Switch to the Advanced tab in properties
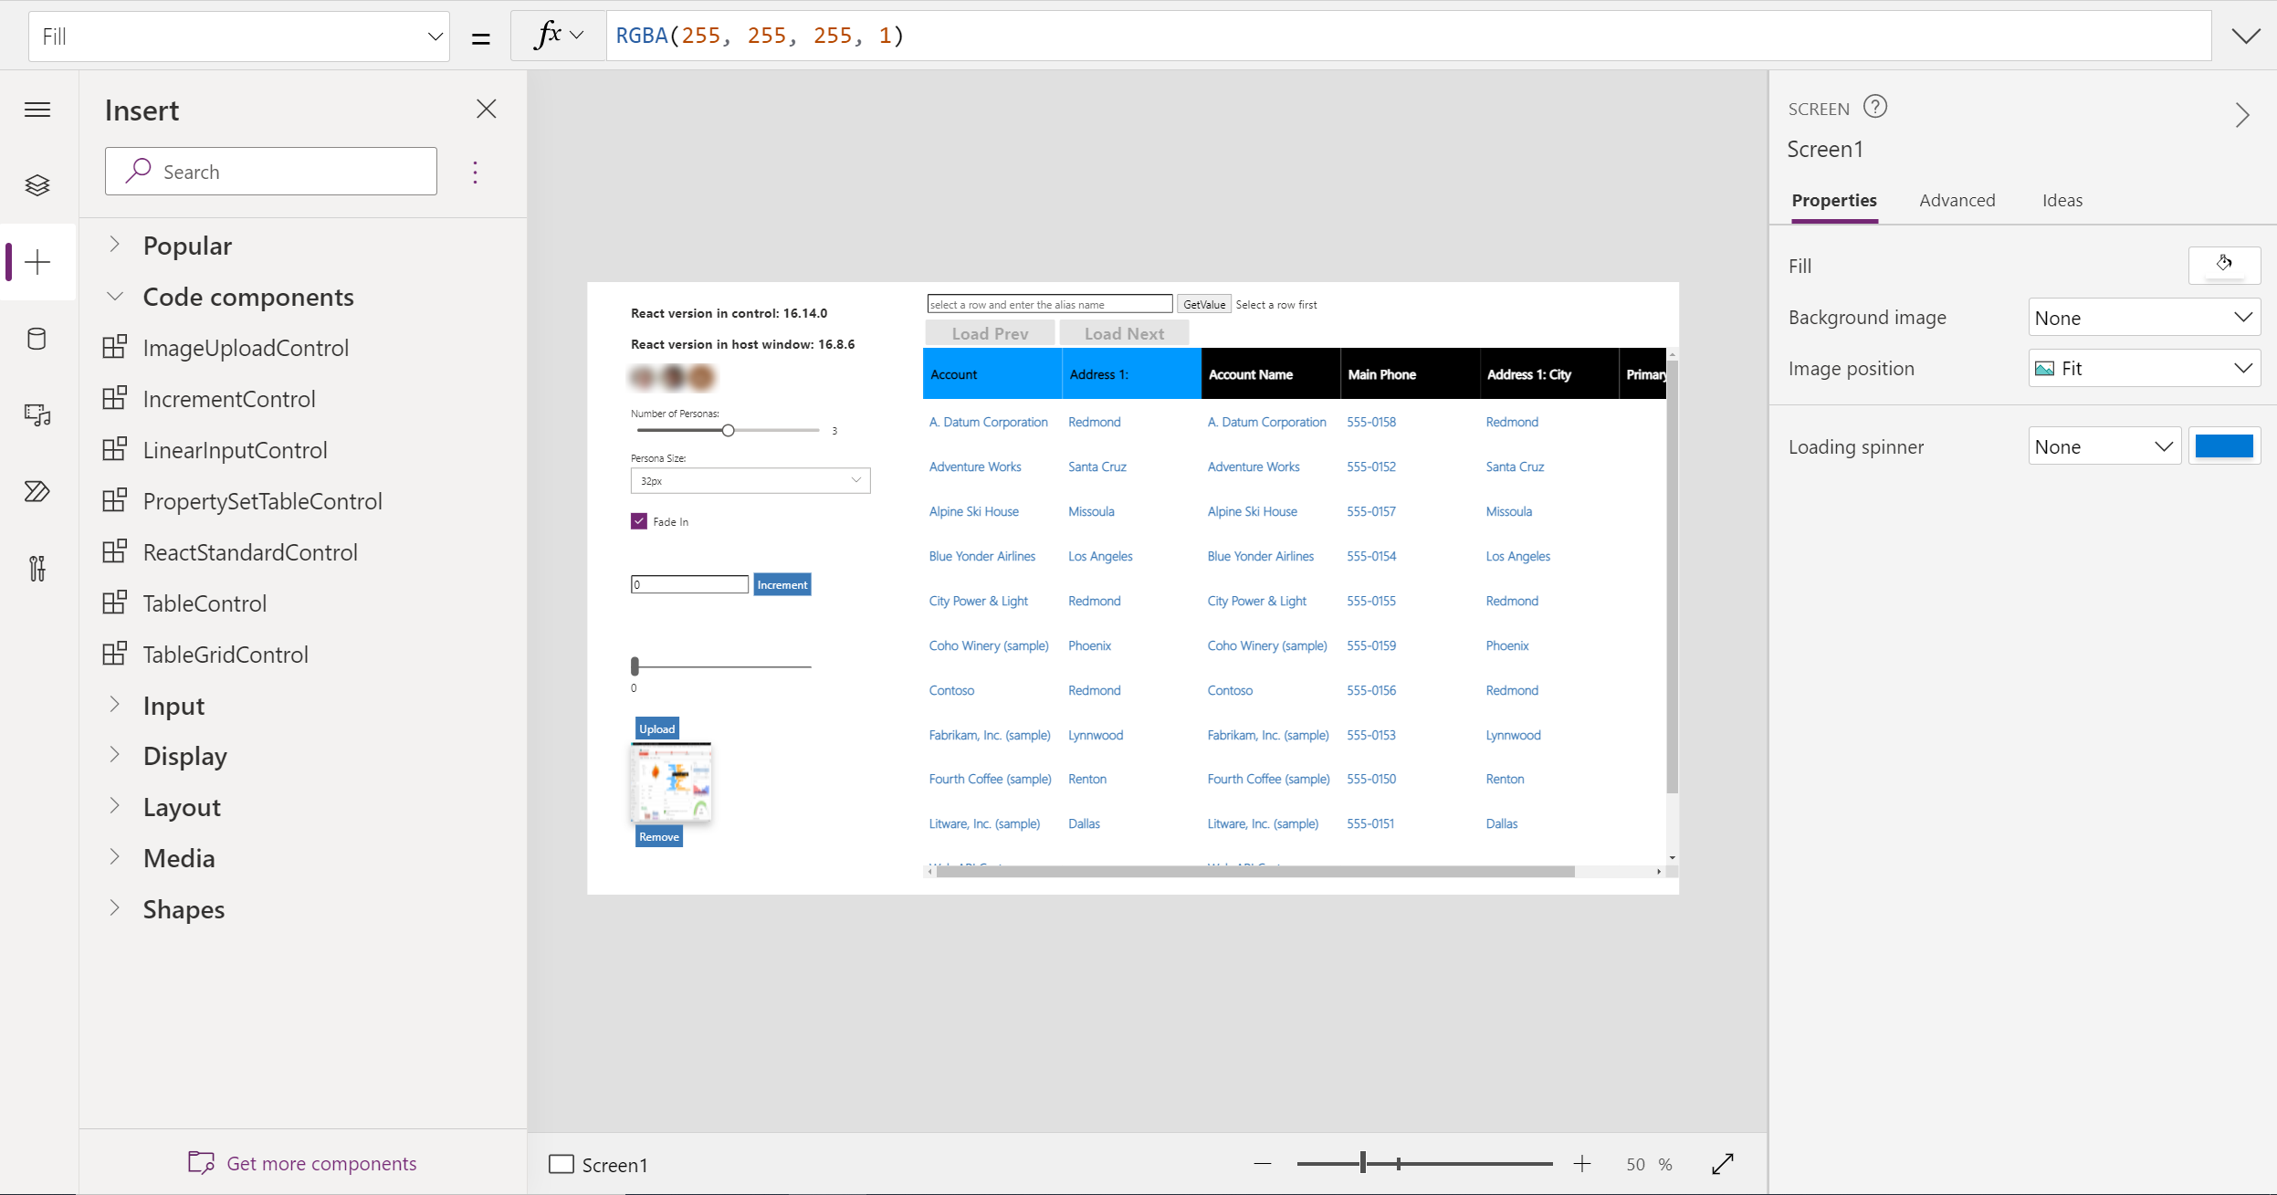The width and height of the screenshot is (2277, 1195). (1957, 200)
